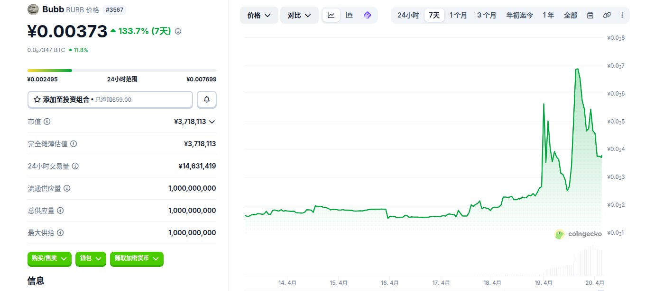Open the 购买/售卖 dropdown button
This screenshot has height=291, width=645.
[49, 258]
